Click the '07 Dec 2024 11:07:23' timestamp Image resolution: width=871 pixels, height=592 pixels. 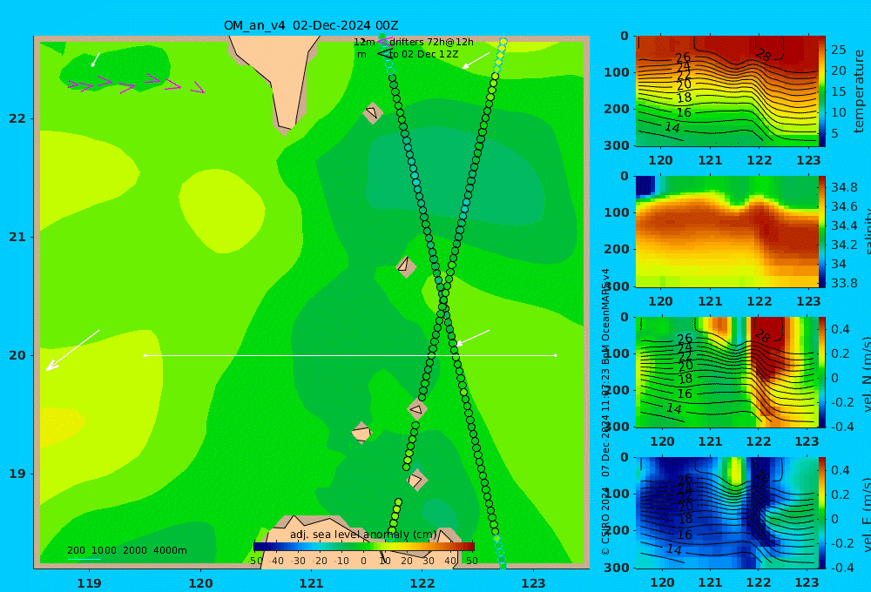(x=605, y=424)
